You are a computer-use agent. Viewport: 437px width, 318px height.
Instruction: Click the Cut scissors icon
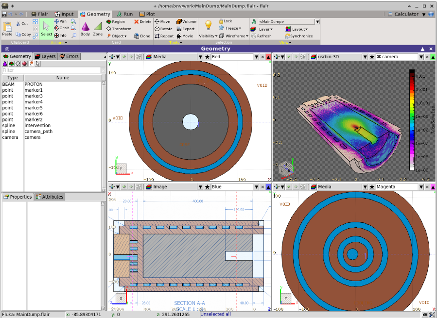(x=18, y=24)
